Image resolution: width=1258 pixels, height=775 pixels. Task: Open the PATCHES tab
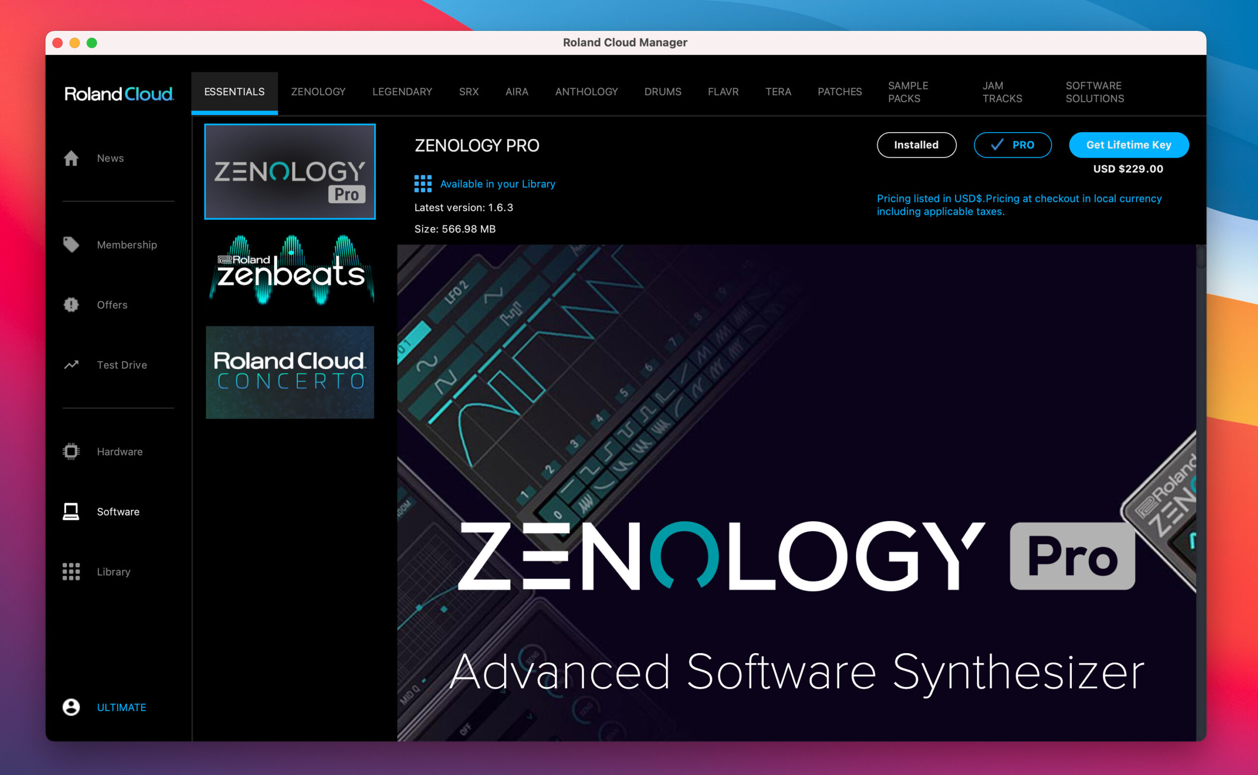click(x=840, y=92)
